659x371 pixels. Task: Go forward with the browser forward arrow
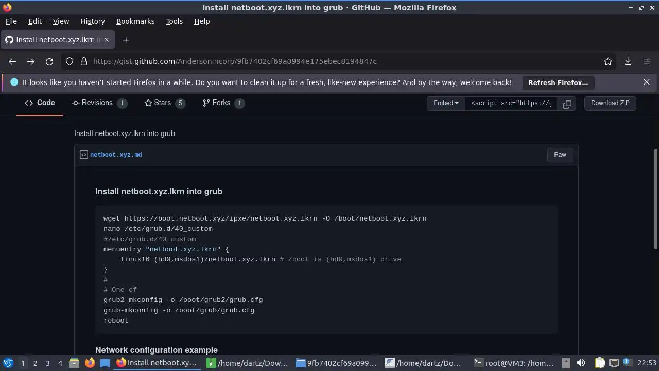31,61
